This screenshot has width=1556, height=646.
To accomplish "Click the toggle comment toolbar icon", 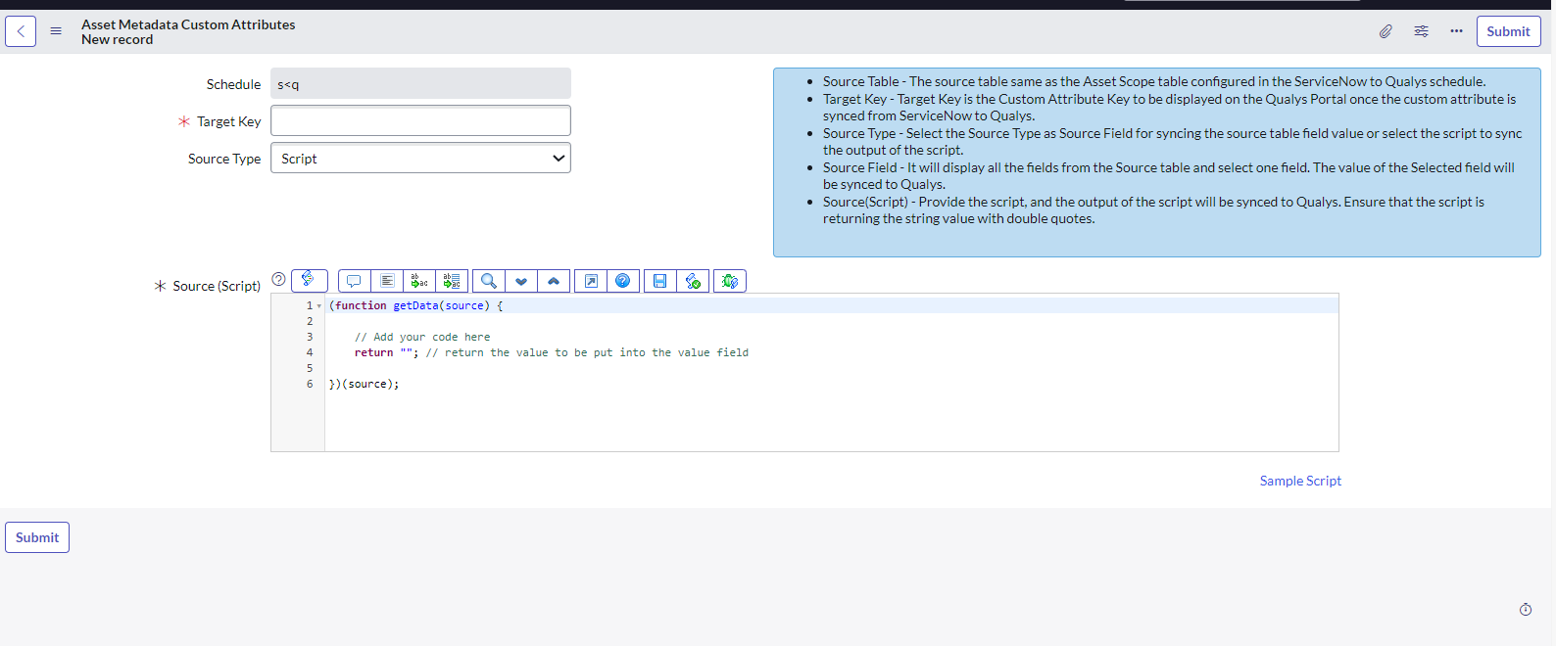I will 354,281.
